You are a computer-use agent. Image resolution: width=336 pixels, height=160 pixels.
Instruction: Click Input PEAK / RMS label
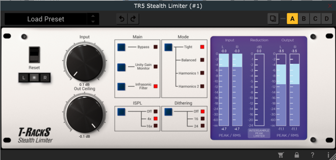pos(230,135)
